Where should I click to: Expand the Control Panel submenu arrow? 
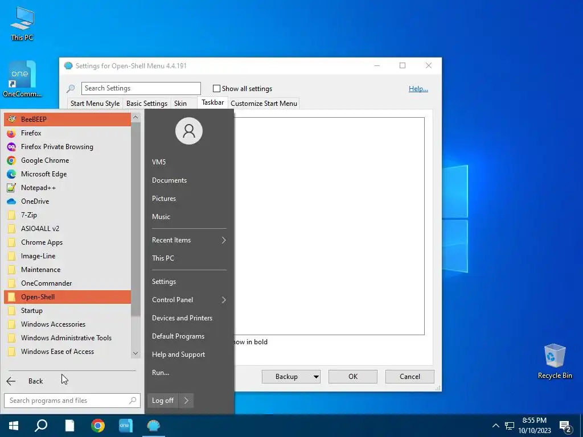click(224, 300)
